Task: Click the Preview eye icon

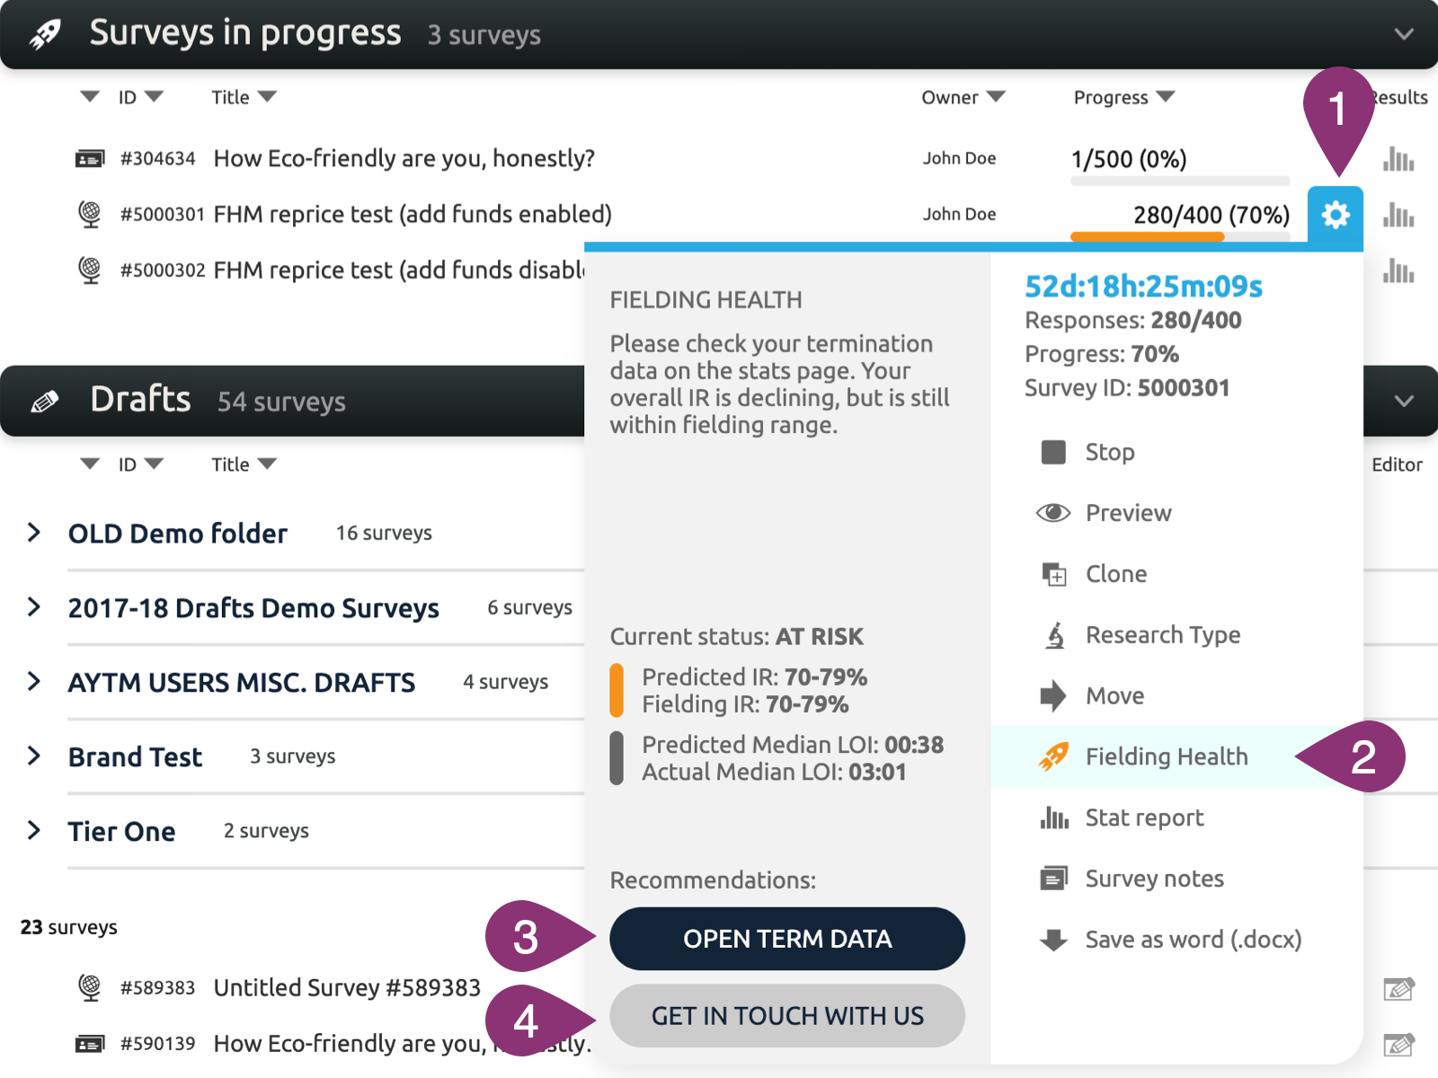Action: 1053,513
